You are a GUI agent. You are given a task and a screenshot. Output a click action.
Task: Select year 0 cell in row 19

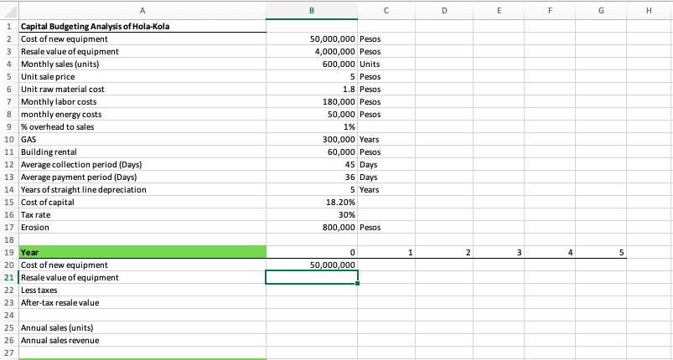point(312,253)
